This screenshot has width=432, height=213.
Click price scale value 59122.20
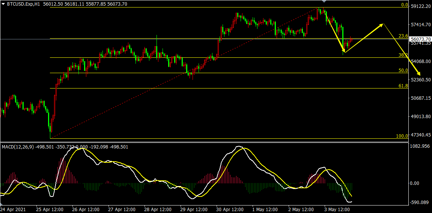point(420,6)
